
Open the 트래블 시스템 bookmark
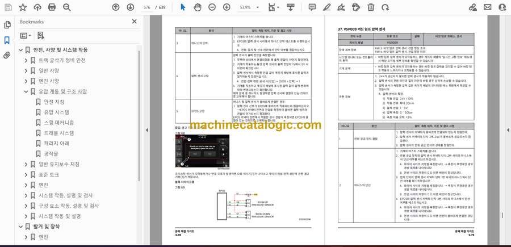(58, 133)
